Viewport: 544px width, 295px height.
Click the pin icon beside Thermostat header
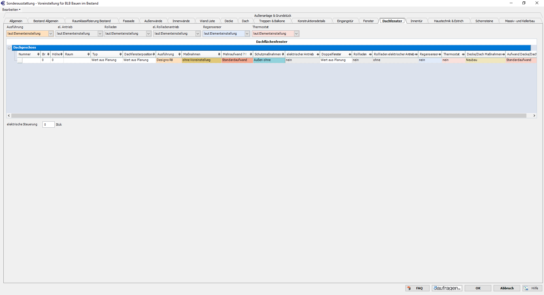click(x=463, y=54)
